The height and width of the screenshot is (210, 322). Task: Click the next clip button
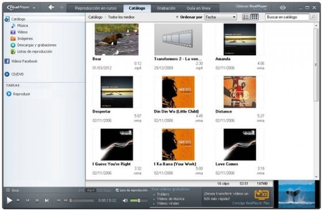[47, 200]
